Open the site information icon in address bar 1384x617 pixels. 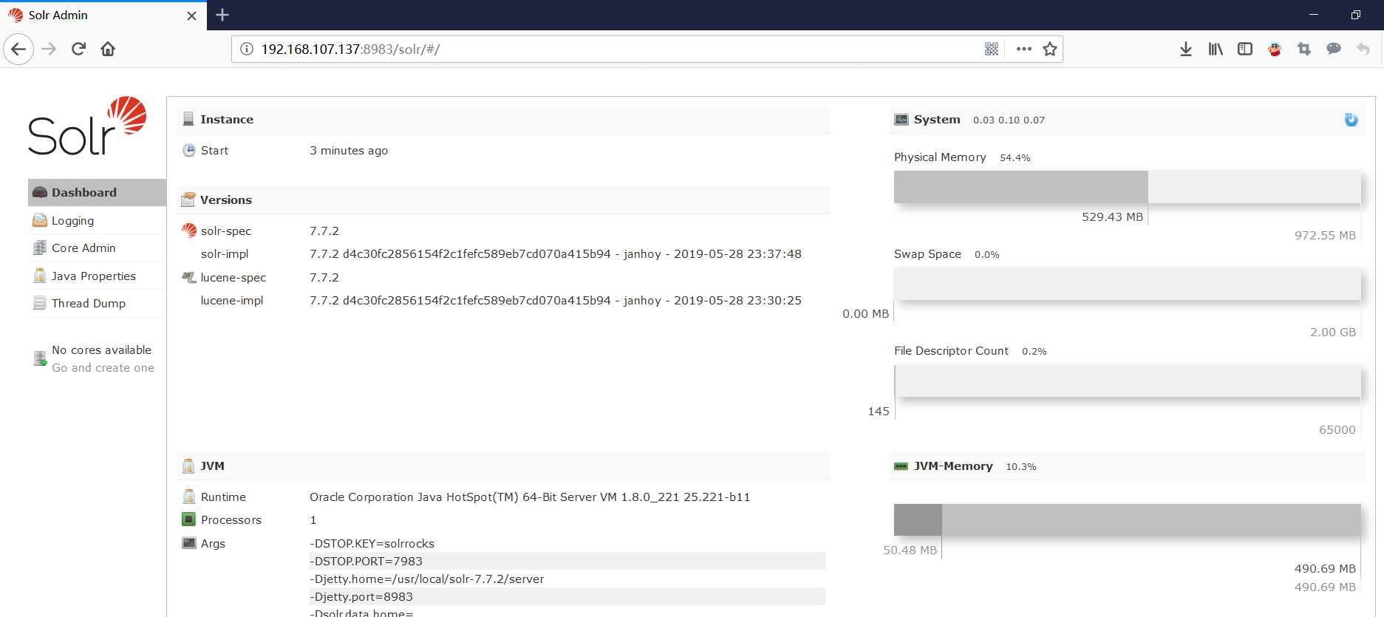pos(247,50)
